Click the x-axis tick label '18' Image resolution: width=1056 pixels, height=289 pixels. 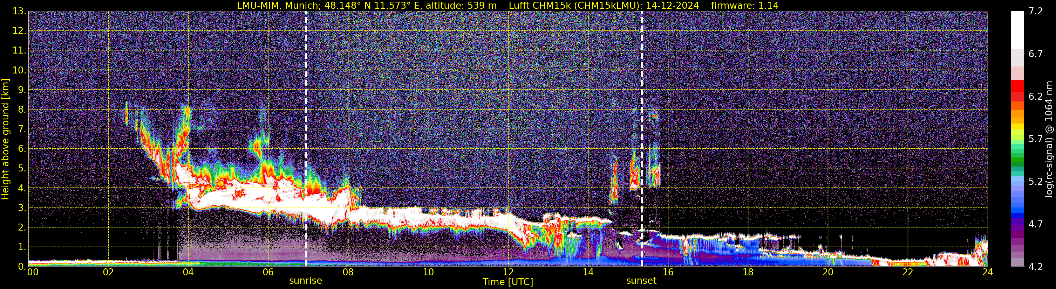coord(748,272)
